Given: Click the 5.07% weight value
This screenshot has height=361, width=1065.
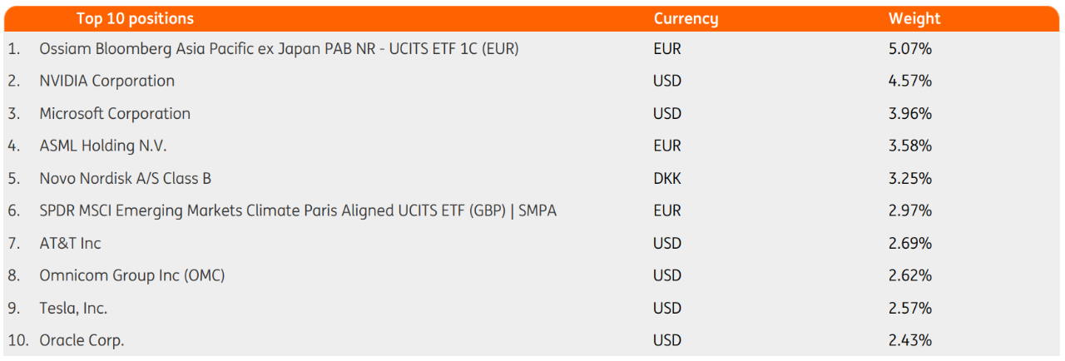Looking at the screenshot, I should [910, 49].
